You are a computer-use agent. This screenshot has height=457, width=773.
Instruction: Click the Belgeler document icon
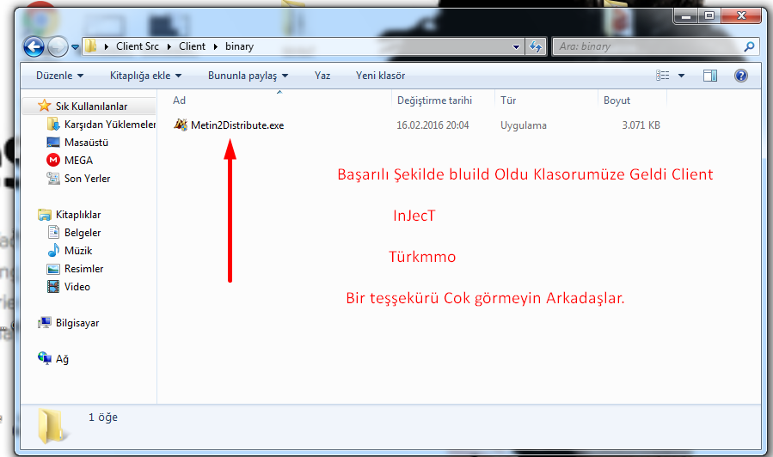coord(53,232)
